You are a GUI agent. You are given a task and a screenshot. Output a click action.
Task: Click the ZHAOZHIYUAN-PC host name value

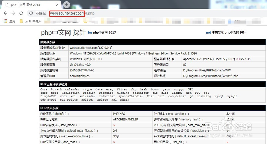[x=82, y=70]
